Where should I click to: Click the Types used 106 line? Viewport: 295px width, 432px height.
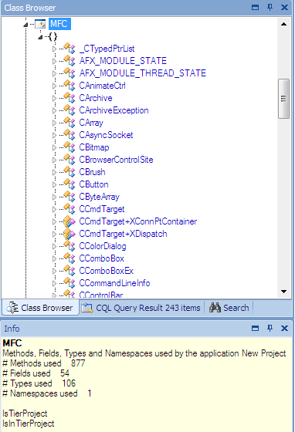(x=39, y=383)
